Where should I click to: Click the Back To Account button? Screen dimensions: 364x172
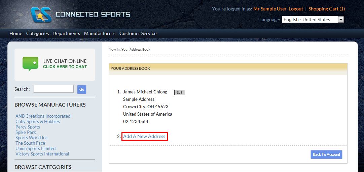point(326,154)
